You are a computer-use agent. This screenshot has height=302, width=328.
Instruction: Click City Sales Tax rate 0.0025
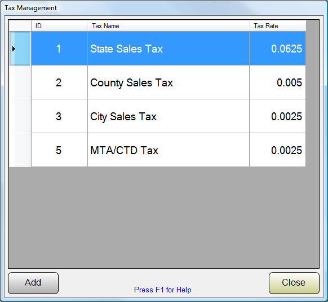click(278, 116)
